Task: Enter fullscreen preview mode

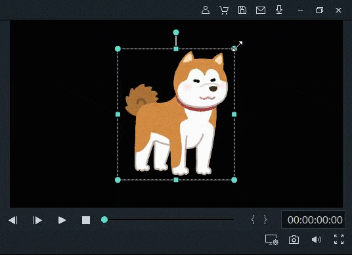Action: tap(339, 239)
